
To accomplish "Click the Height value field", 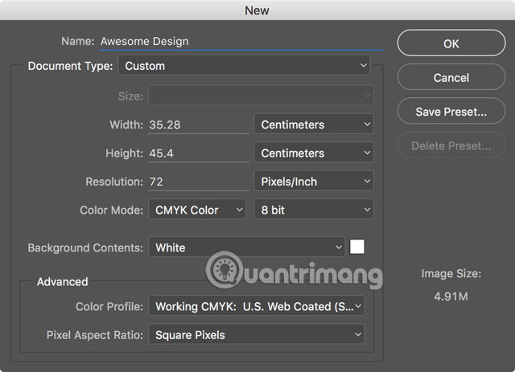I will (x=198, y=153).
